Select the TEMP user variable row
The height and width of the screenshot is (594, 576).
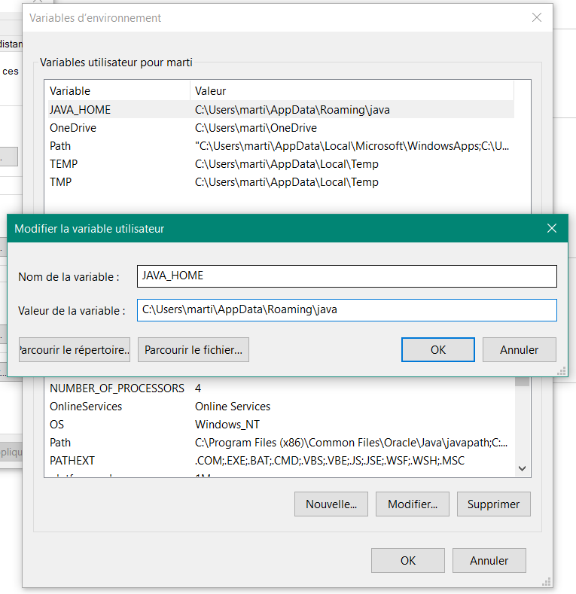pos(64,164)
